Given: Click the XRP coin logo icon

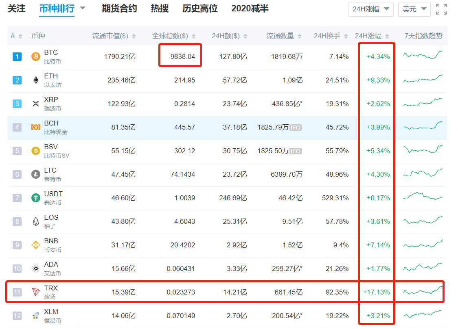Looking at the screenshot, I should 36,104.
